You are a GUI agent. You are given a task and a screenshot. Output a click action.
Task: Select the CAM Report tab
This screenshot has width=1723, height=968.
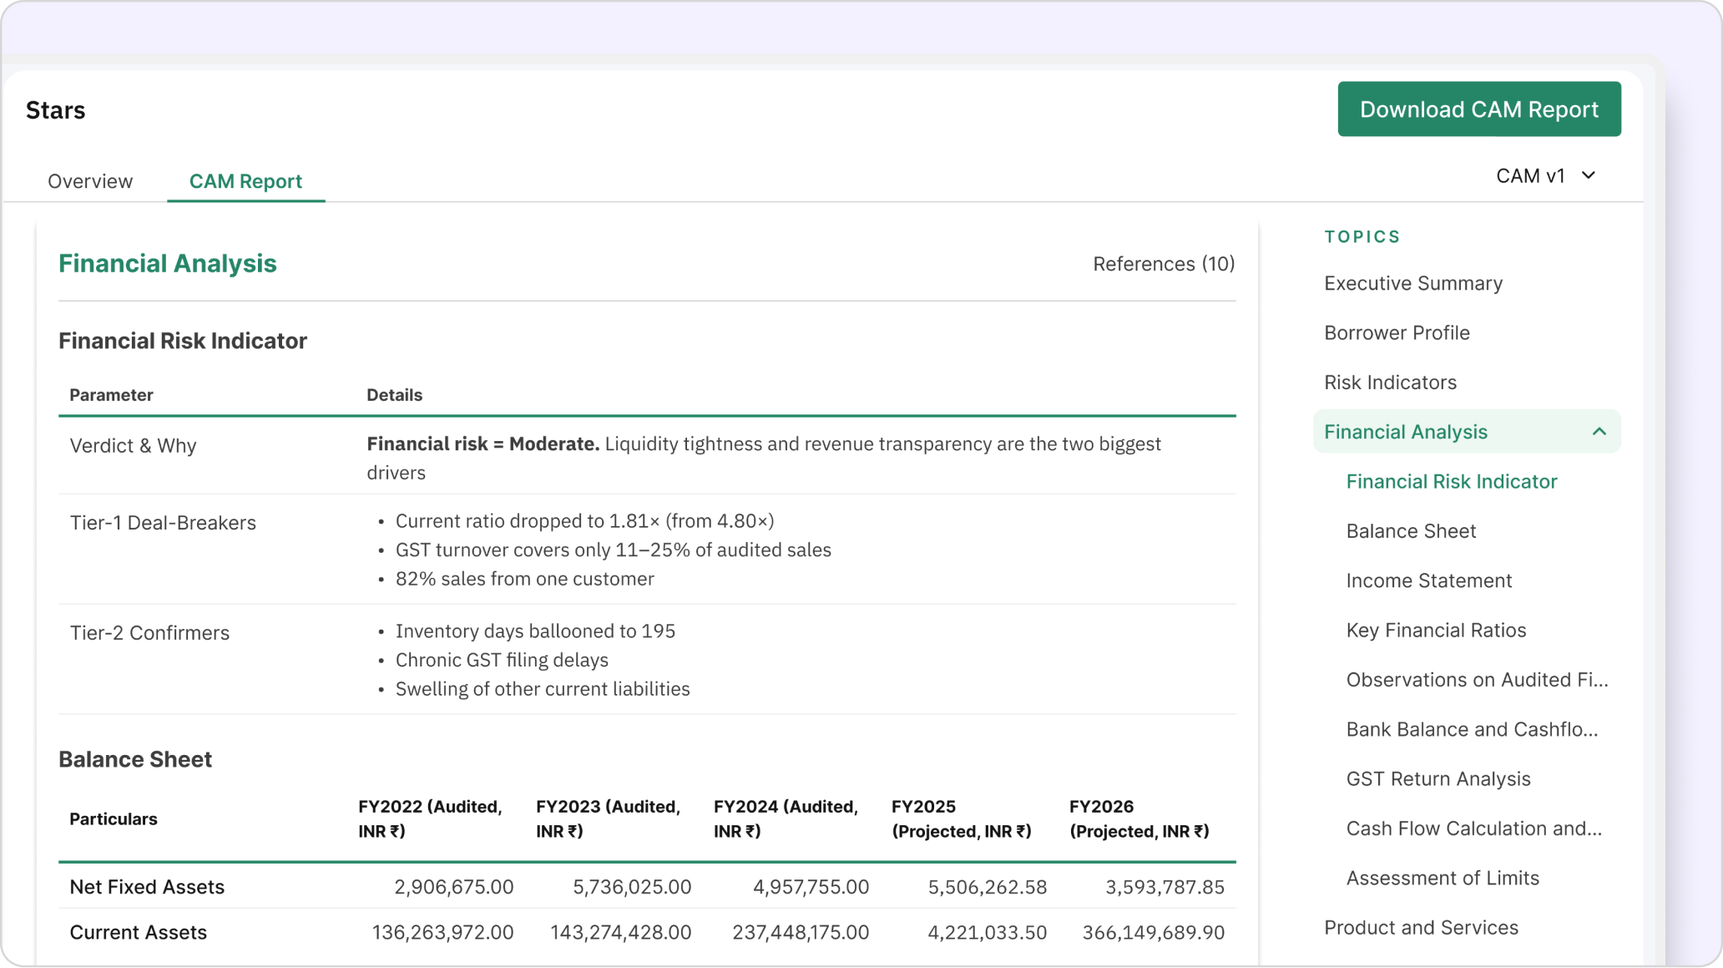(x=245, y=181)
